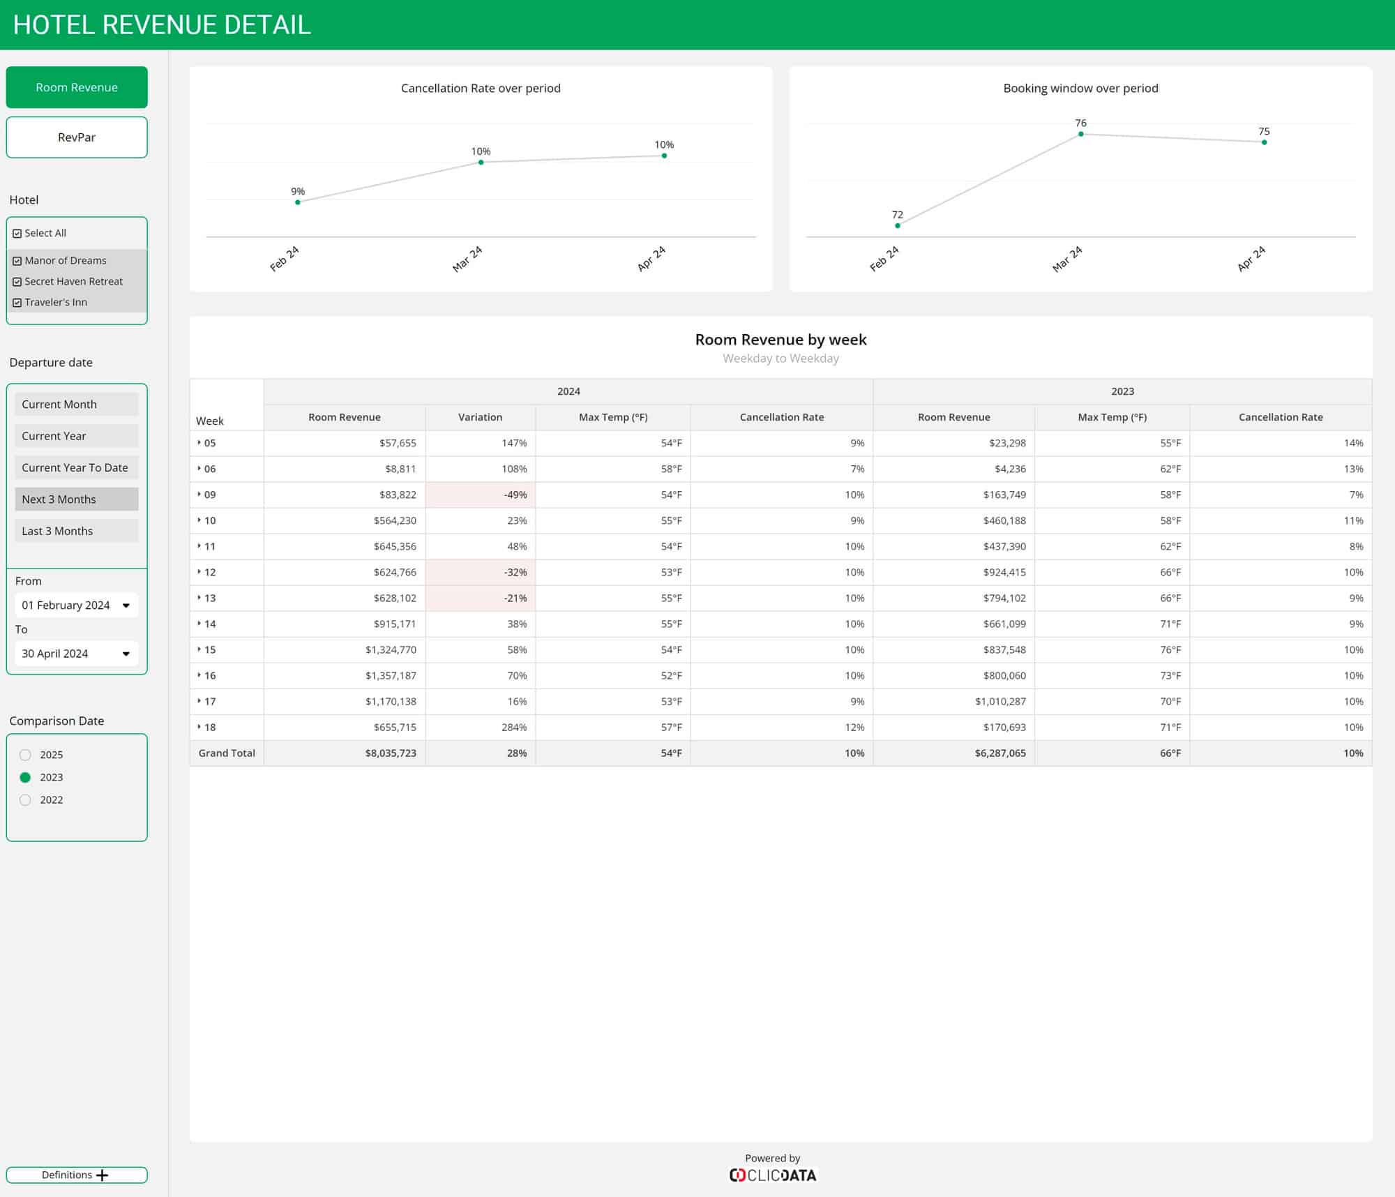Viewport: 1395px width, 1197px height.
Task: Uncheck the Manor of Dreams hotel
Action: coord(17,260)
